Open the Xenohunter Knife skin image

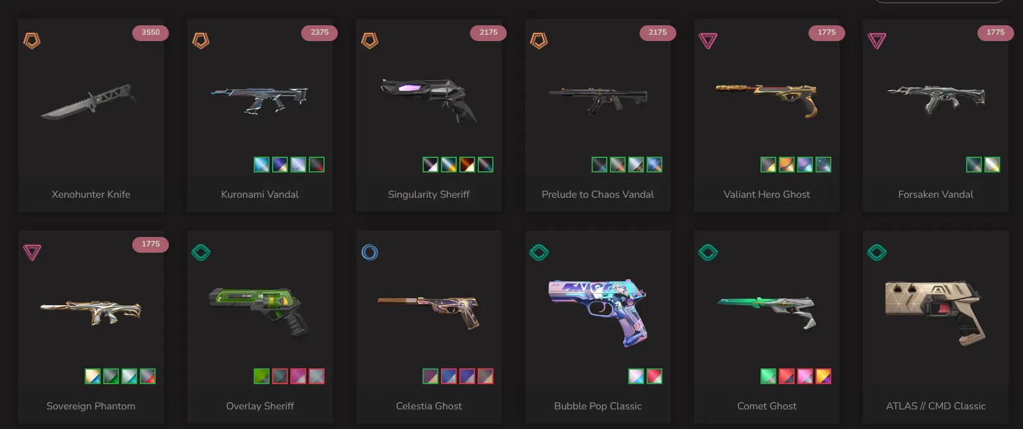point(89,101)
